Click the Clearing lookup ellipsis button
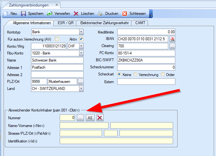 click(x=172, y=46)
